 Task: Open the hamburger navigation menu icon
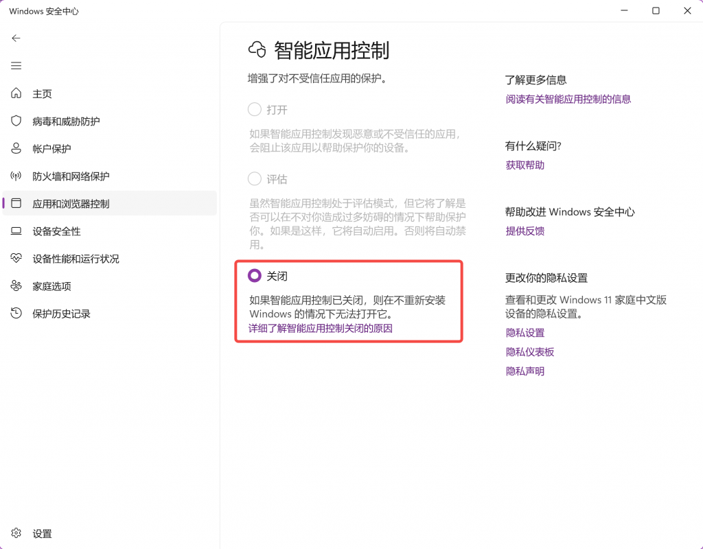pos(16,66)
